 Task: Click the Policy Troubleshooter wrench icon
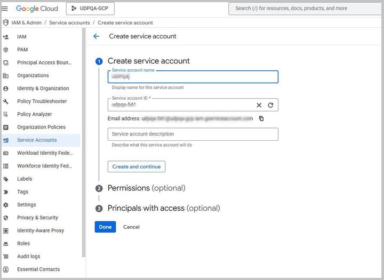6,101
